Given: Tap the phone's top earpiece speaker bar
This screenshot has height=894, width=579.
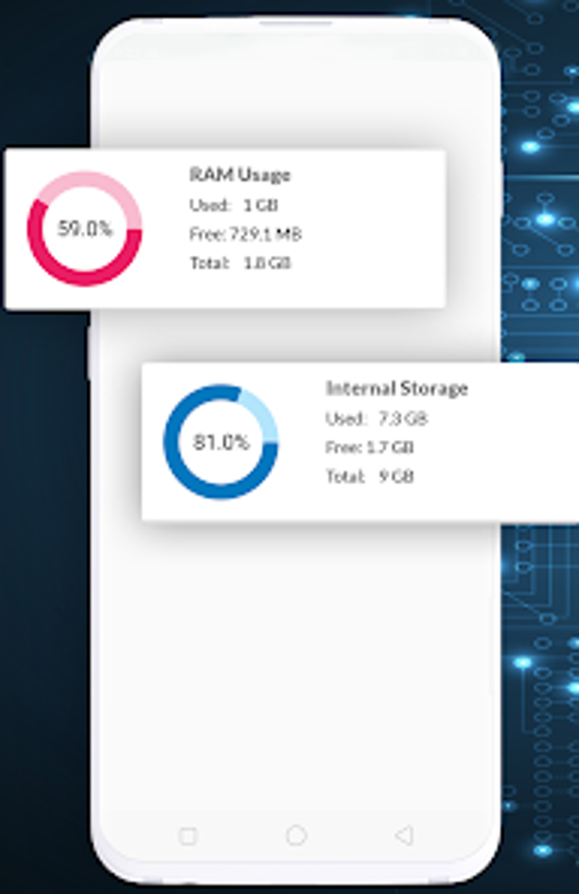Looking at the screenshot, I should pyautogui.click(x=296, y=23).
